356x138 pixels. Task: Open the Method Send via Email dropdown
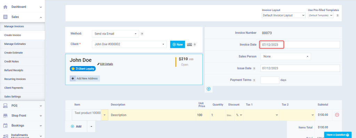(115, 34)
